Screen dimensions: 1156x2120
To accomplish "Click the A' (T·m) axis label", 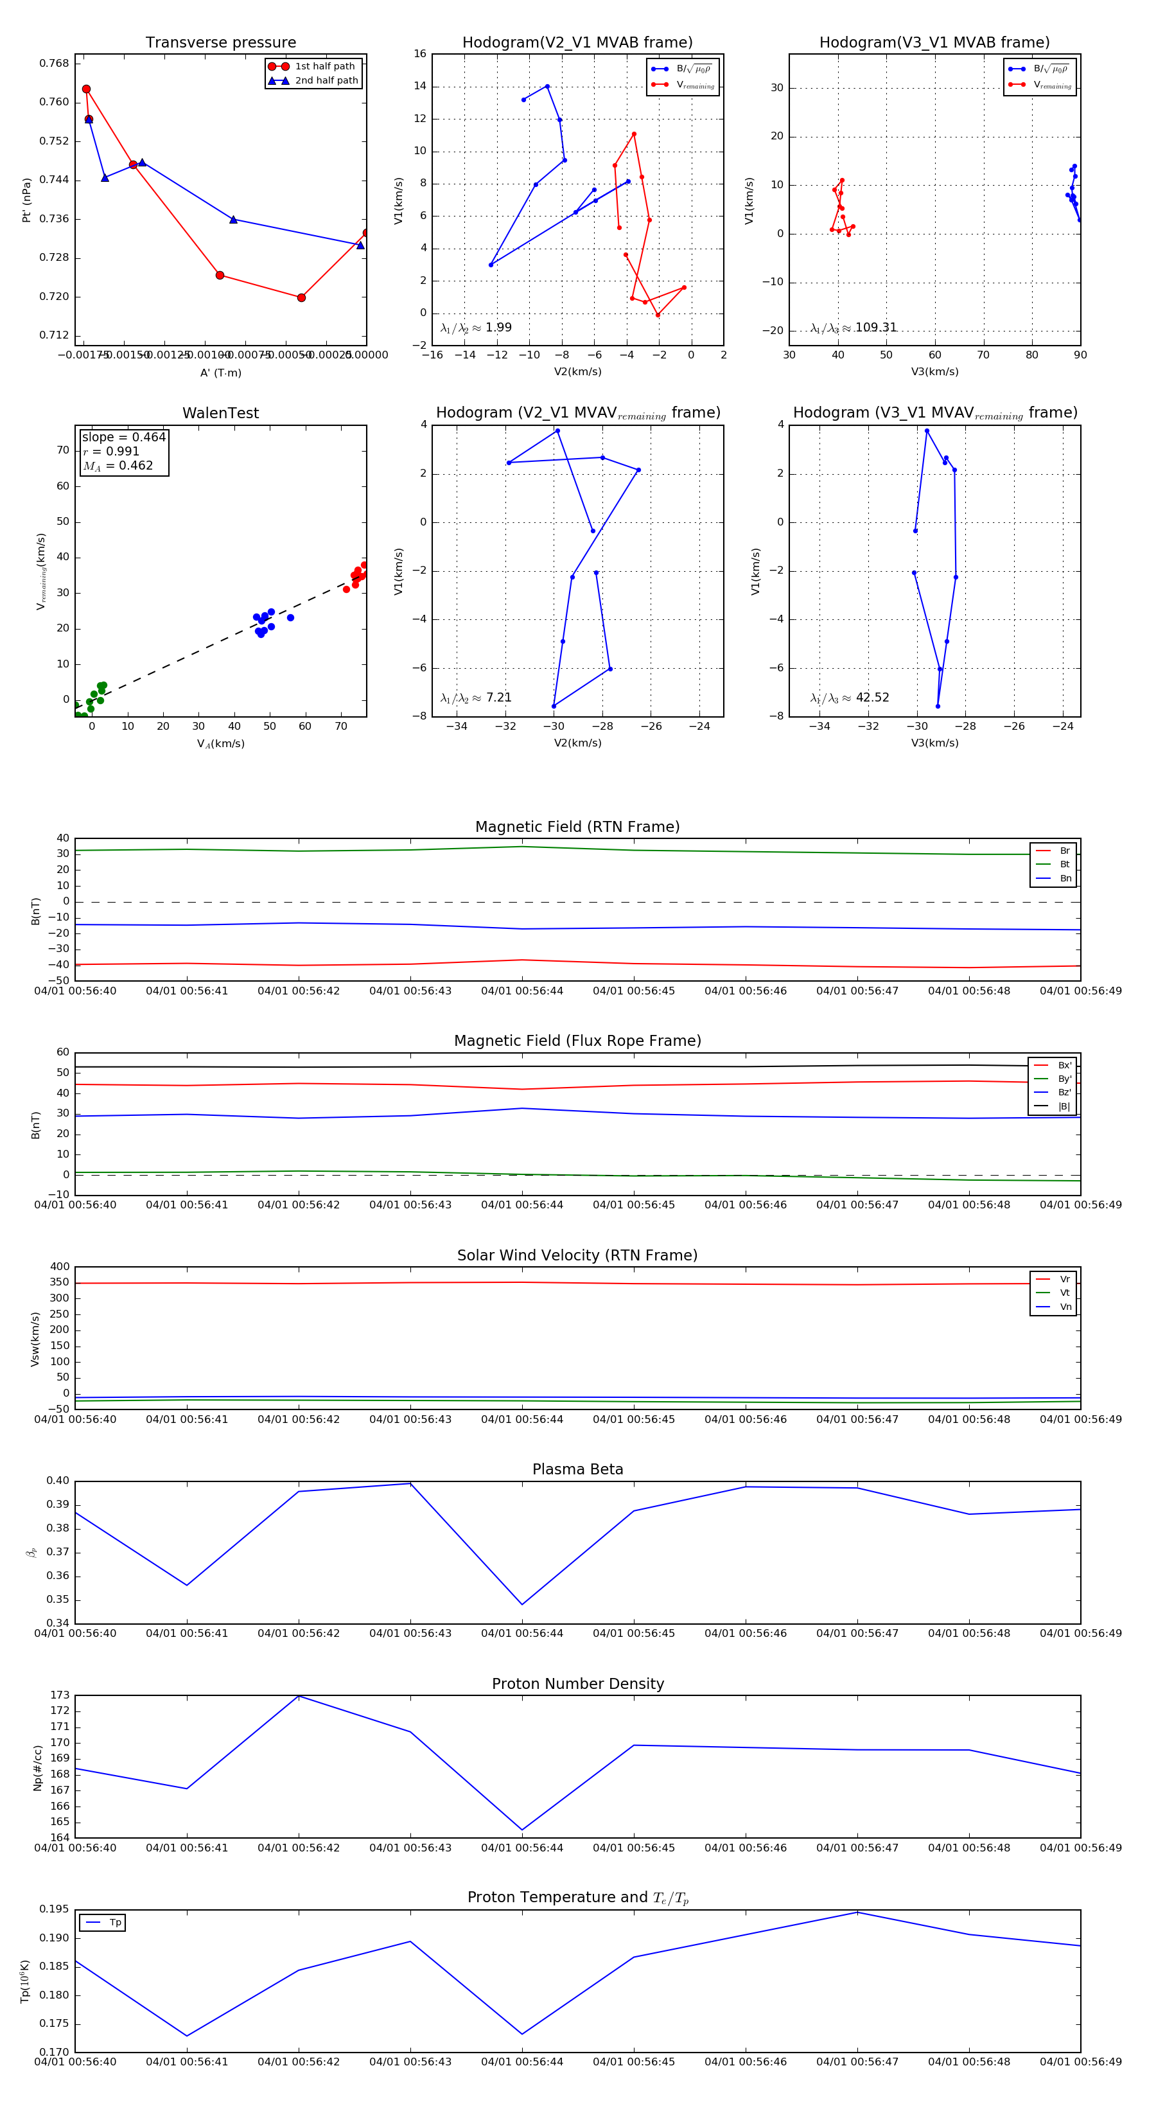I will click(x=220, y=373).
